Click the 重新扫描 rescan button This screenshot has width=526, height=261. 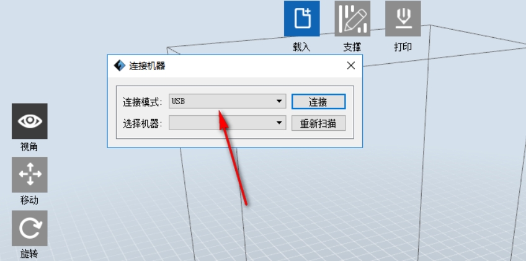(318, 123)
